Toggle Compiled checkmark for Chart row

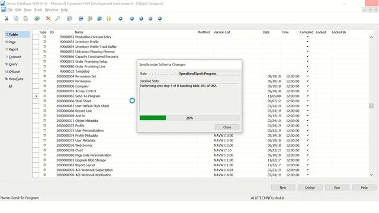click(307, 150)
